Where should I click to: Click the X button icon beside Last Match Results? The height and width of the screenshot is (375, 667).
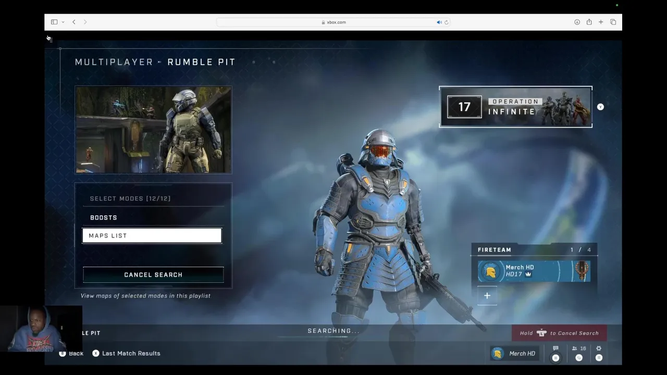(96, 353)
